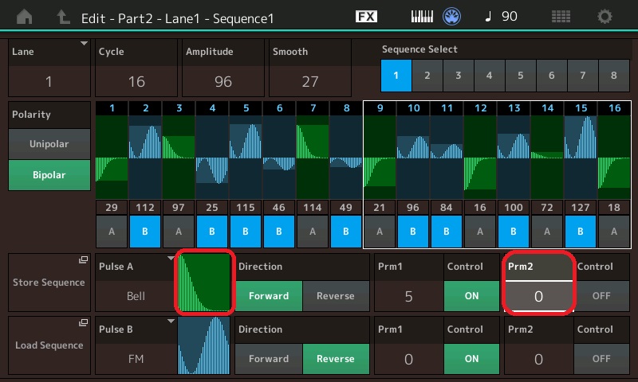
Task: Click the return/exit up-arrow icon
Action: coord(61,16)
